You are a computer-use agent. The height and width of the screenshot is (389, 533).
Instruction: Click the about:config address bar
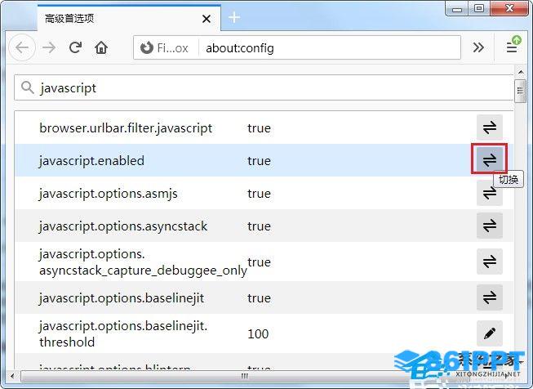[x=326, y=48]
